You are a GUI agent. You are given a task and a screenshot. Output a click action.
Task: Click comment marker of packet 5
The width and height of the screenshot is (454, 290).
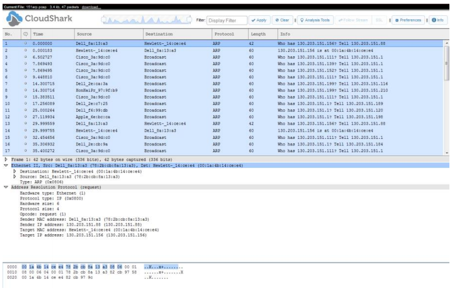click(x=26, y=70)
